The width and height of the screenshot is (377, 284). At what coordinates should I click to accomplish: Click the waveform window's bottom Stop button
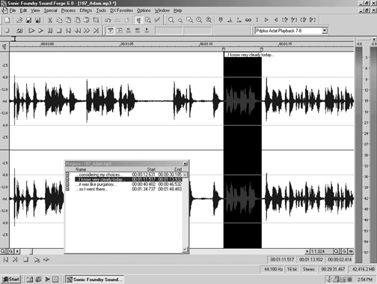[x=25, y=260]
